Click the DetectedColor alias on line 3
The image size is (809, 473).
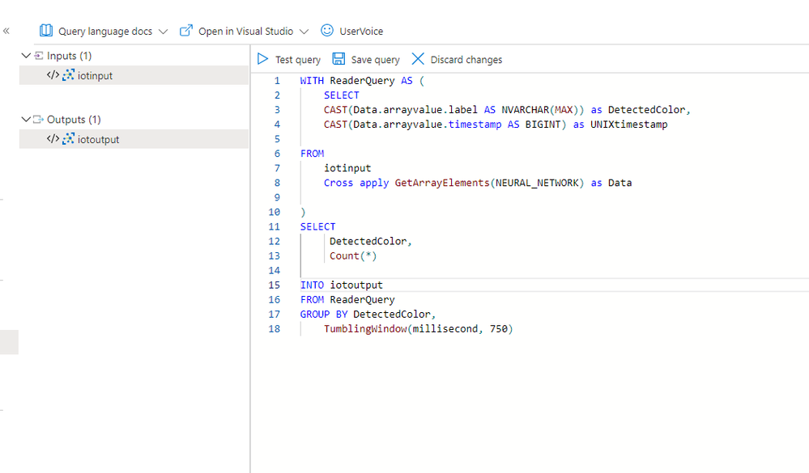tap(646, 110)
